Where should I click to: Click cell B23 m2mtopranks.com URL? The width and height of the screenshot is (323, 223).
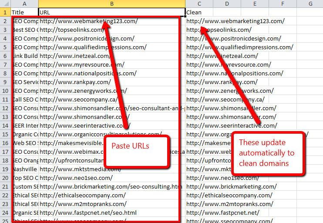[x=112, y=204]
